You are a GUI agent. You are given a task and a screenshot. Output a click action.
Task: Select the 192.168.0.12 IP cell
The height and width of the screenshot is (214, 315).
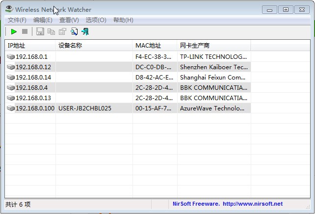[33, 67]
